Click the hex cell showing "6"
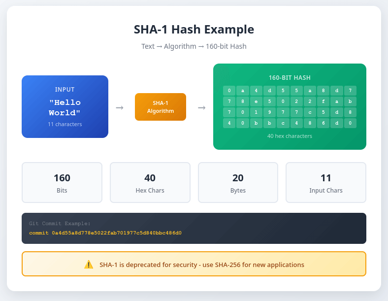 (x=323, y=123)
